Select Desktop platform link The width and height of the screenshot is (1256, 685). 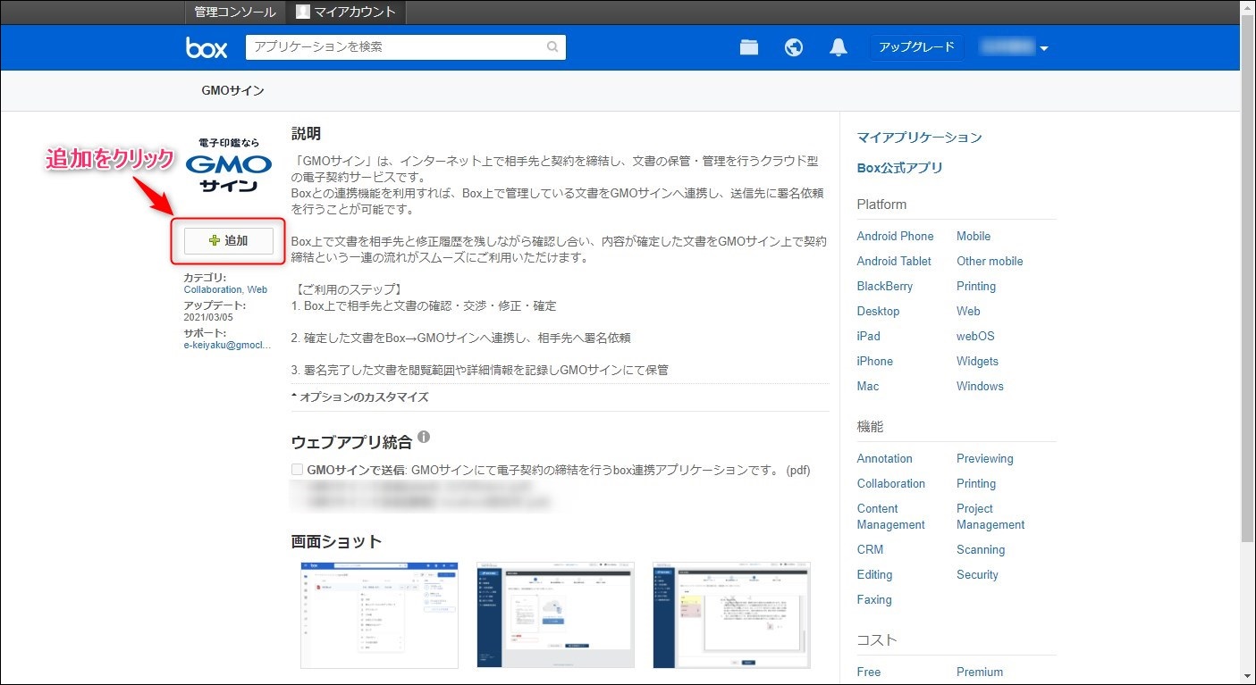pyautogui.click(x=878, y=311)
